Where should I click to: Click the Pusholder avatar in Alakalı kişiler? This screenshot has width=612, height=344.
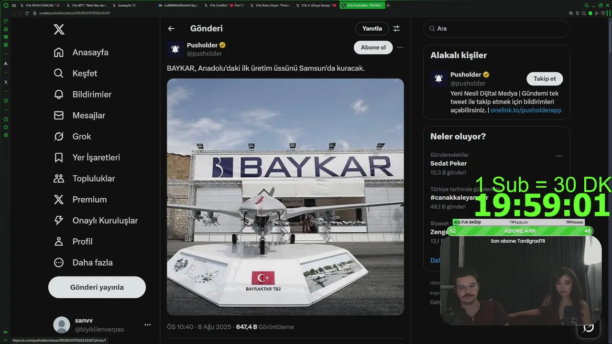pos(438,78)
